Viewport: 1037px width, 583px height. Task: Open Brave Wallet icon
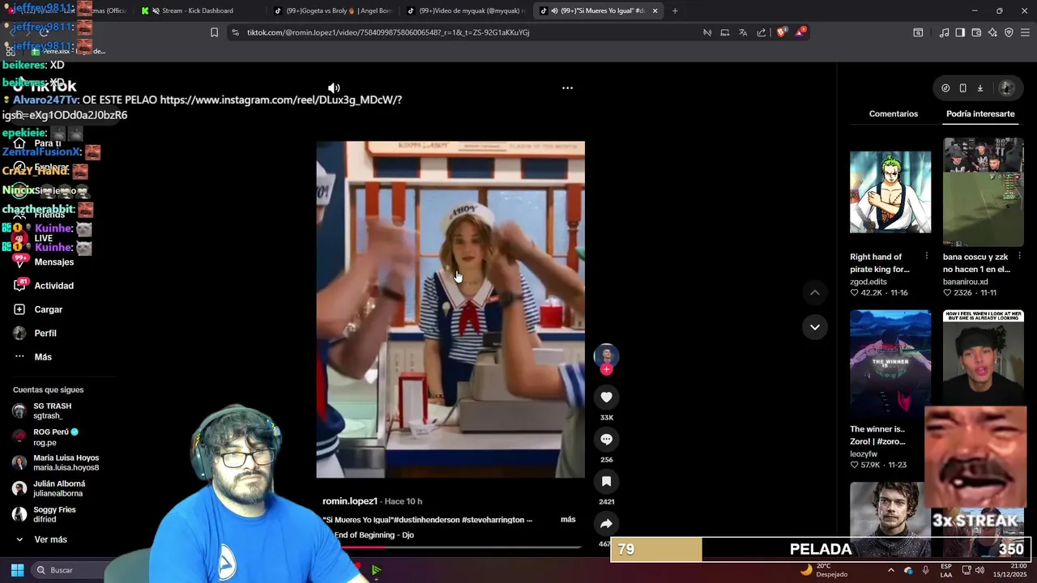(976, 32)
